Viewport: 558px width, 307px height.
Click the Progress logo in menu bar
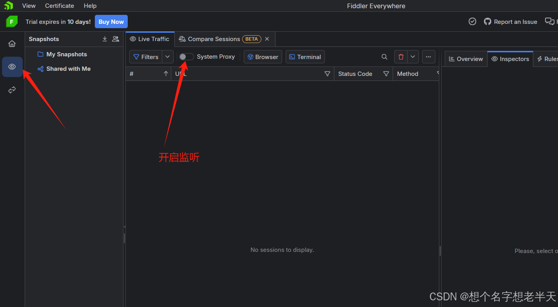click(8, 6)
